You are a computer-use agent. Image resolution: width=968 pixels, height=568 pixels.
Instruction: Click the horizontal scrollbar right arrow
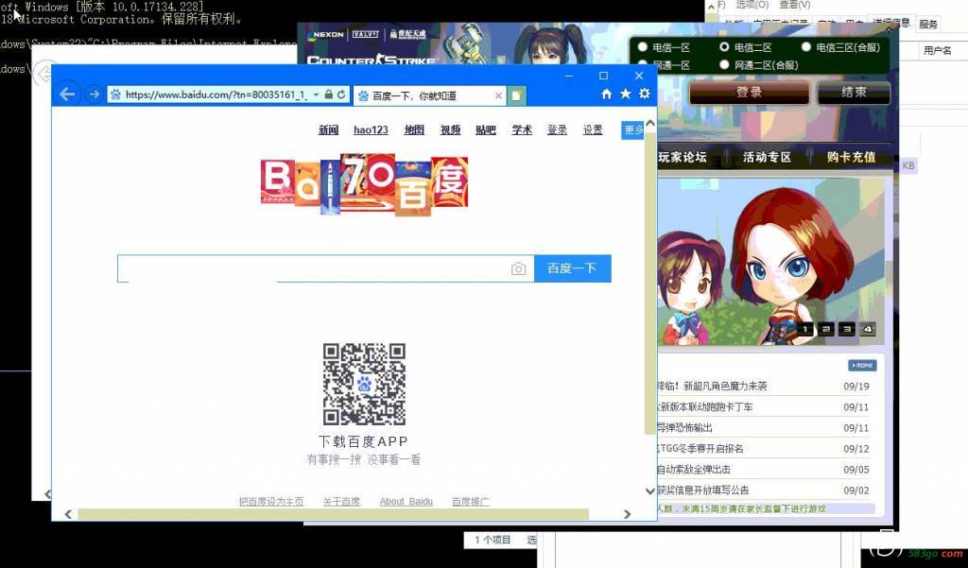click(628, 514)
